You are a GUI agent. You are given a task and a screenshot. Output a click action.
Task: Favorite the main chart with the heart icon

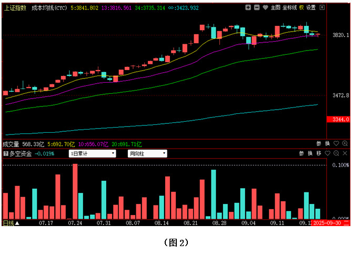coord(265,8)
